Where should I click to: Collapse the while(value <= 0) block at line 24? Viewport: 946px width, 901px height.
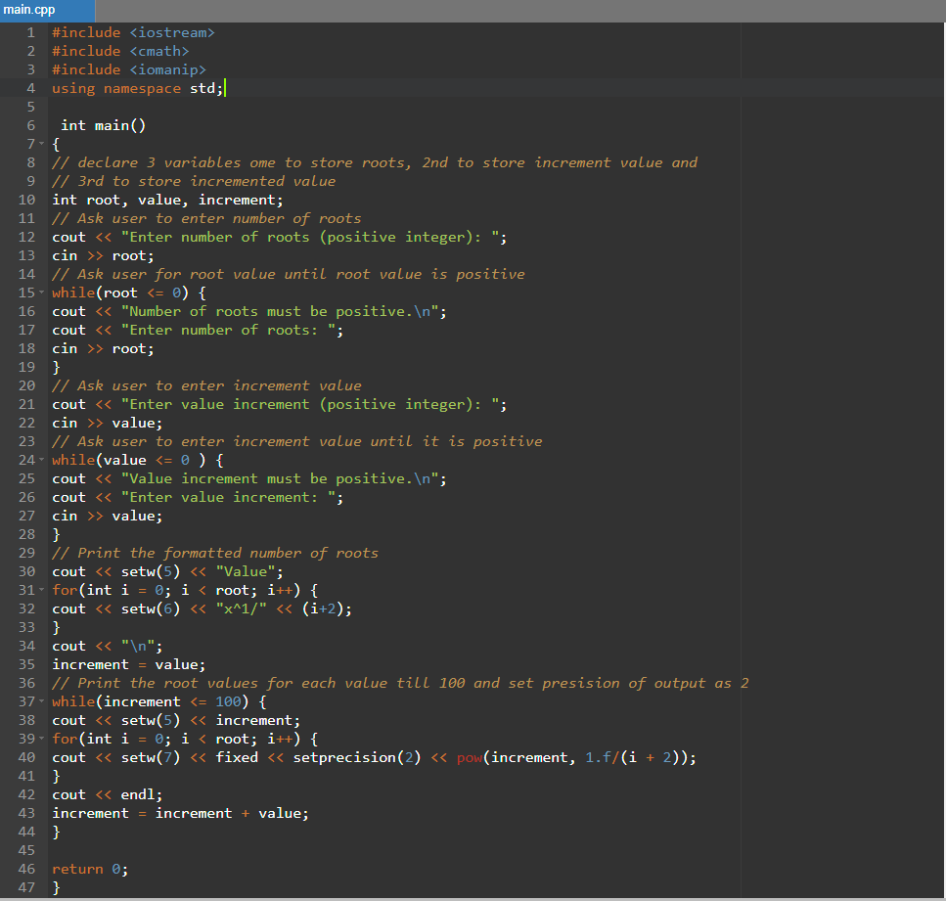42,460
